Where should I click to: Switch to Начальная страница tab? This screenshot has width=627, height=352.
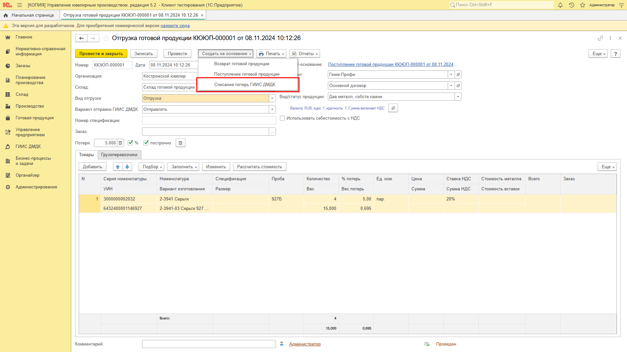(30, 15)
